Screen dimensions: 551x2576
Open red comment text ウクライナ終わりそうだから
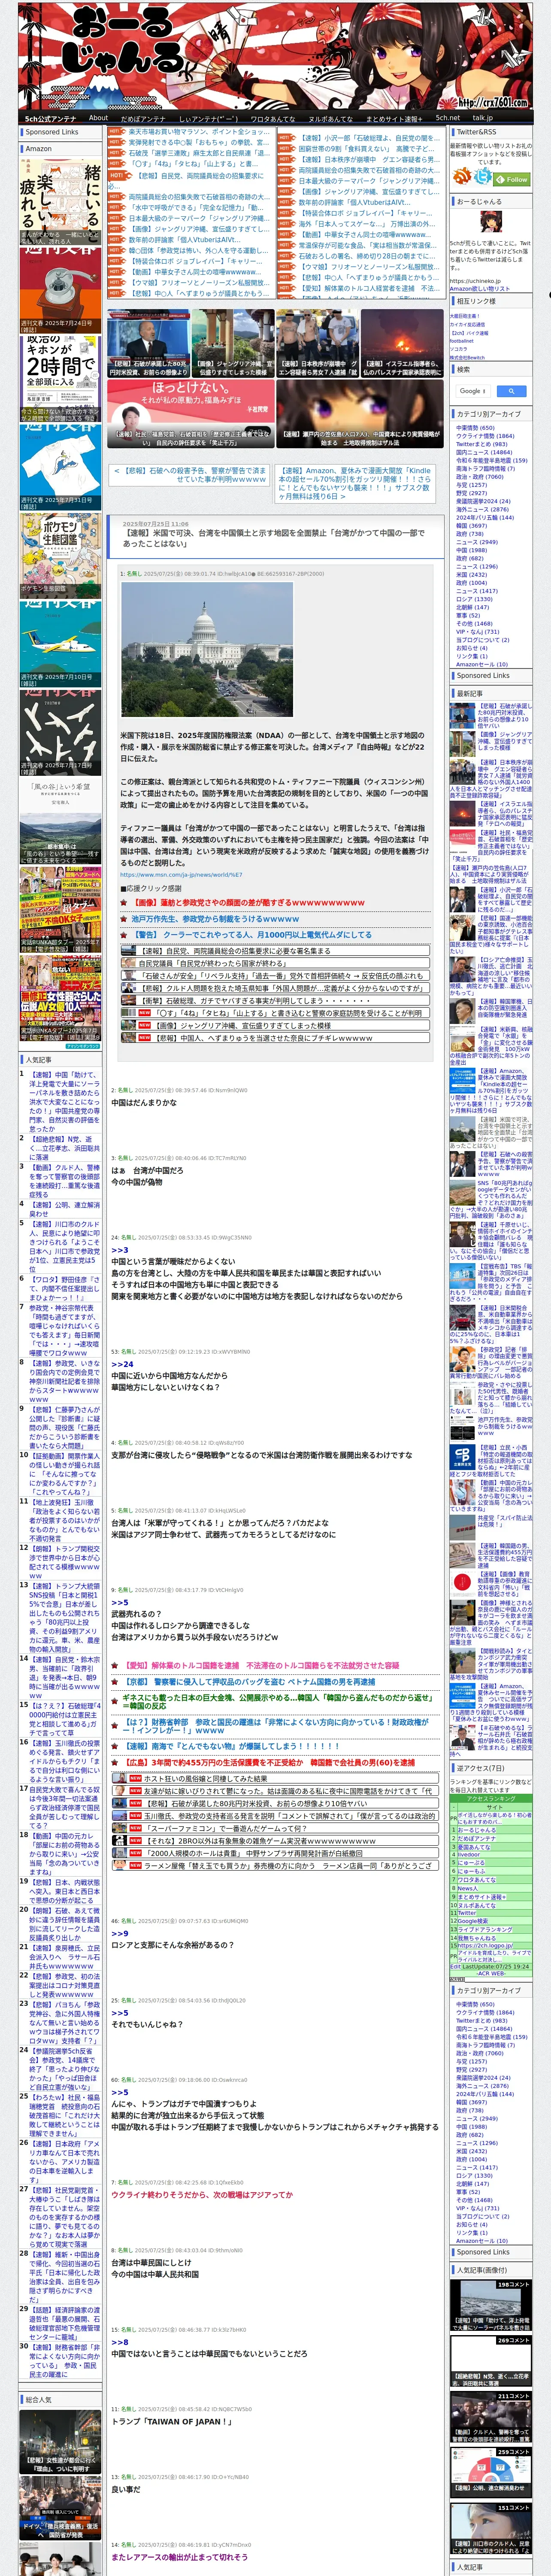tap(202, 2195)
